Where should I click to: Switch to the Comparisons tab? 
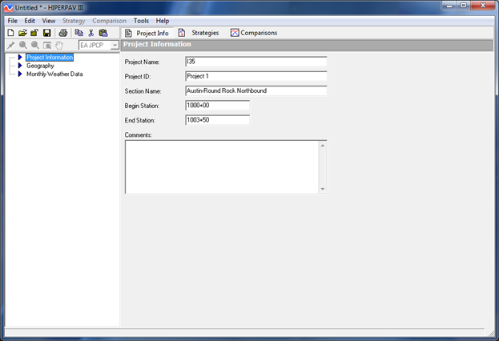coord(254,33)
